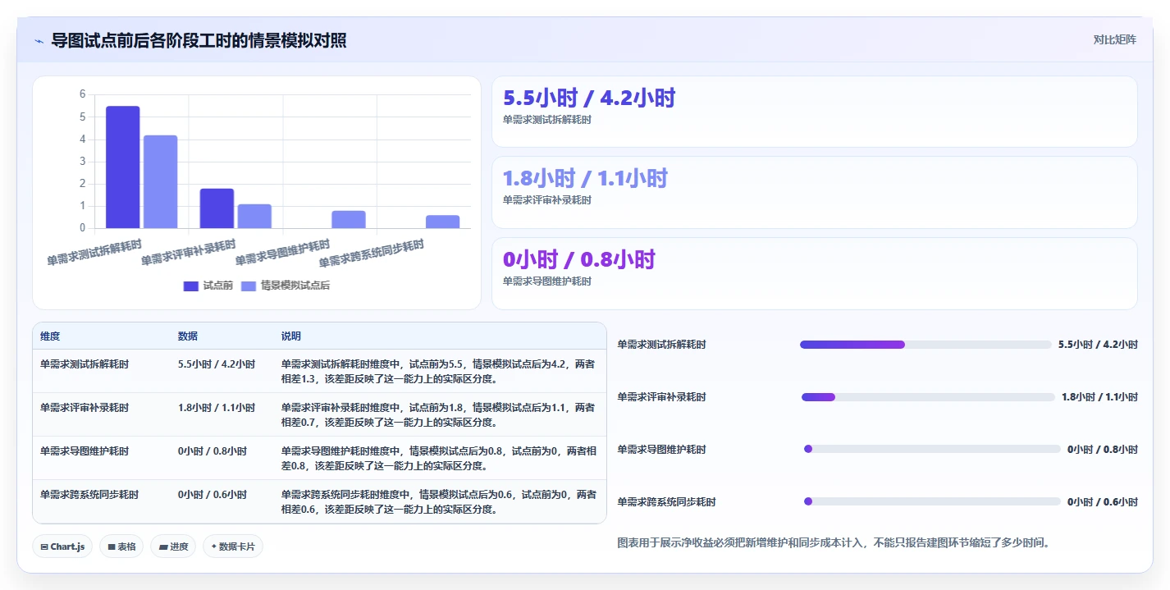Click the light bar for 单需求导图维护耗时

(349, 219)
